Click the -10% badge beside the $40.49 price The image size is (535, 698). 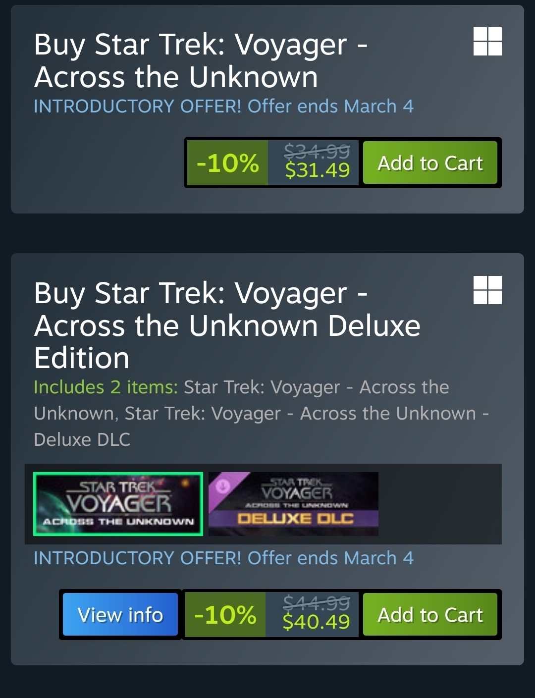coord(225,615)
